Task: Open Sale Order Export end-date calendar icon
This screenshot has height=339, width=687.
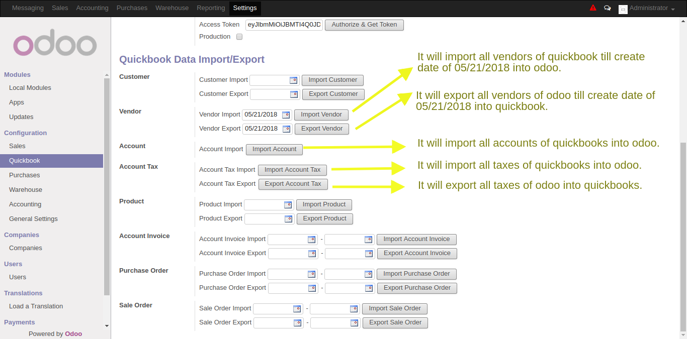Action: pos(354,323)
